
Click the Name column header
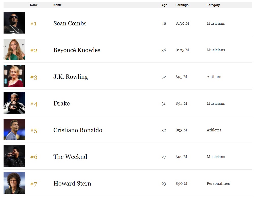tap(58, 5)
